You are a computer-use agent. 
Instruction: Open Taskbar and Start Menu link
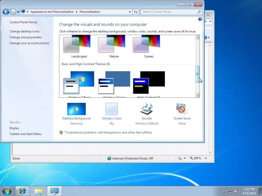(25, 134)
